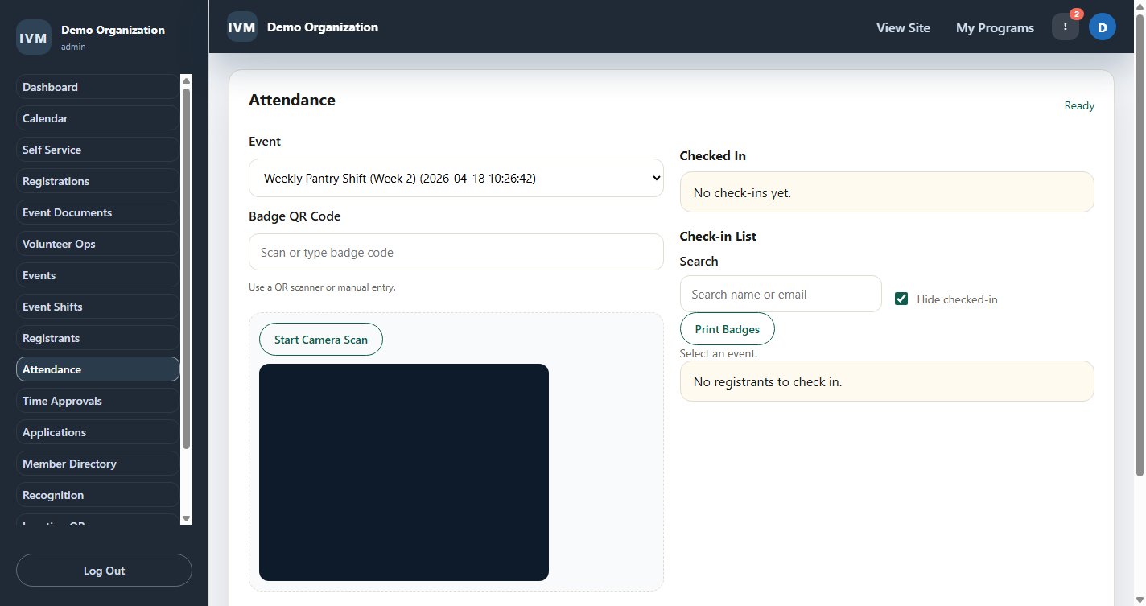Select Time Approvals in the sidebar
The image size is (1146, 606).
[x=62, y=401]
